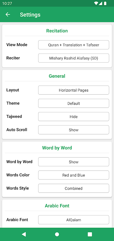The image size is (114, 241).
Task: Tap the Android back navigation triangle
Action: [x=24, y=234]
